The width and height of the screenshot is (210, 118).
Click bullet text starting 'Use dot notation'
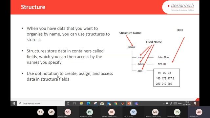point(70,76)
